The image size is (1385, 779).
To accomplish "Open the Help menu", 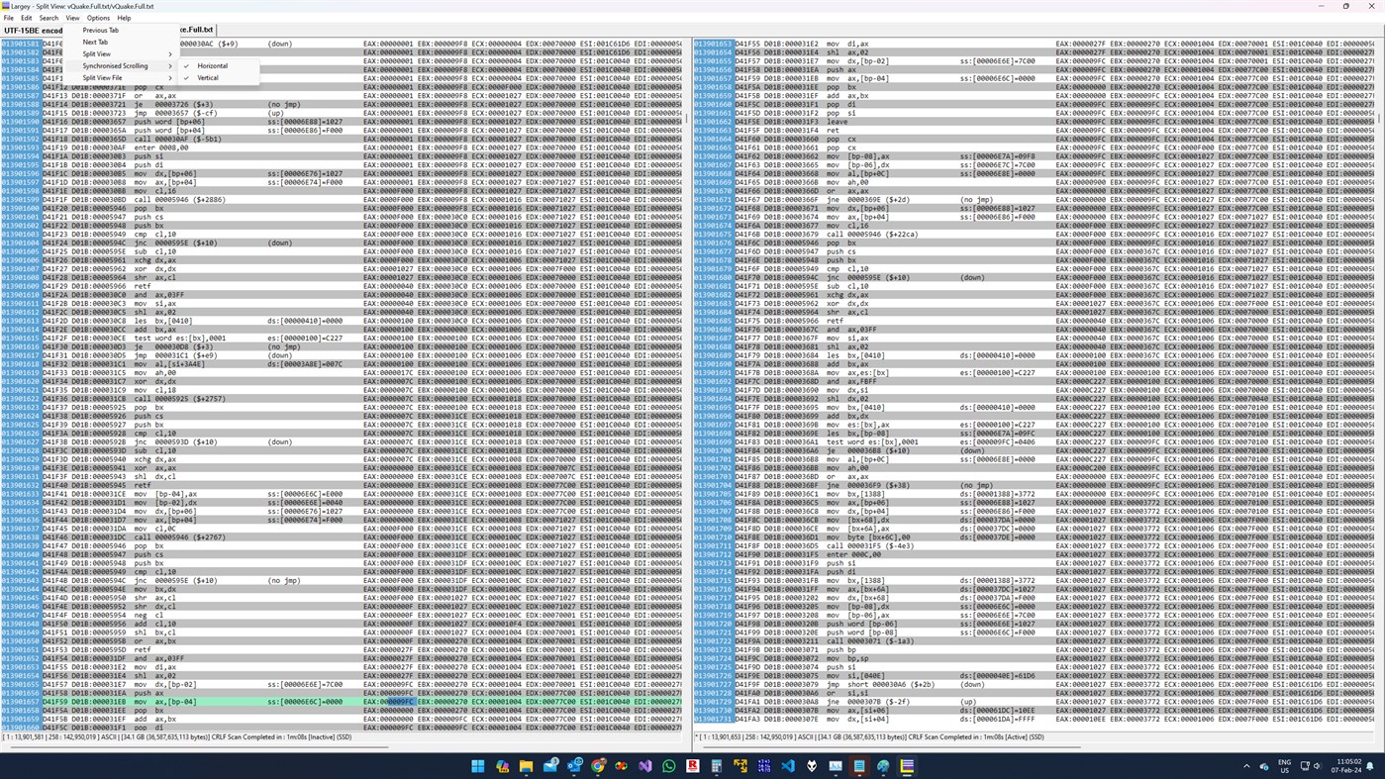I will (124, 18).
